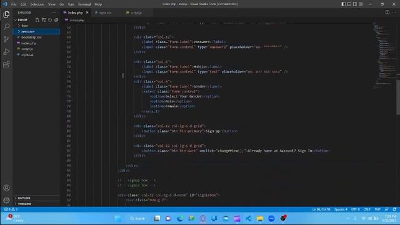
Task: Toggle primary side bar visibility
Action: click(x=344, y=4)
